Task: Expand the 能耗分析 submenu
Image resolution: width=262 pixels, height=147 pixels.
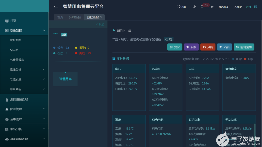Action: (x=44, y=69)
